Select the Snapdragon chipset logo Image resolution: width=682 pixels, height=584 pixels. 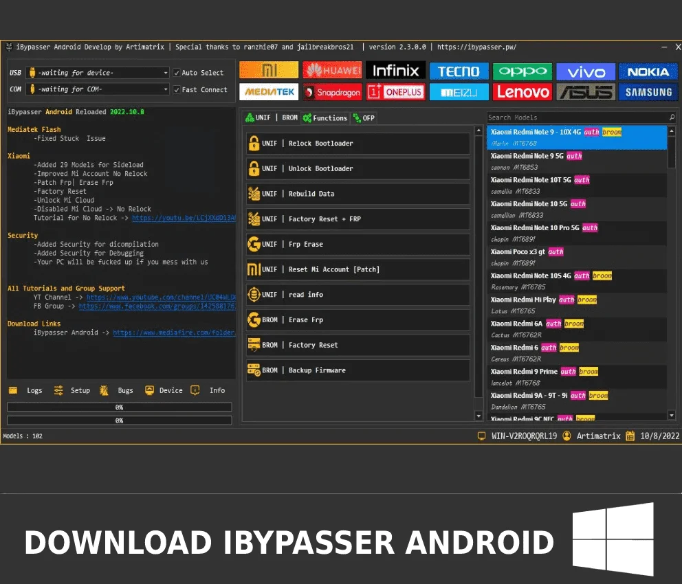pyautogui.click(x=332, y=91)
